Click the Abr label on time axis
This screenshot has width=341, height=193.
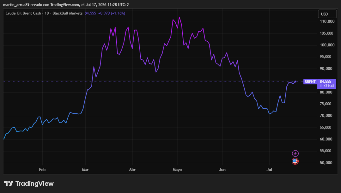pyautogui.click(x=132, y=169)
